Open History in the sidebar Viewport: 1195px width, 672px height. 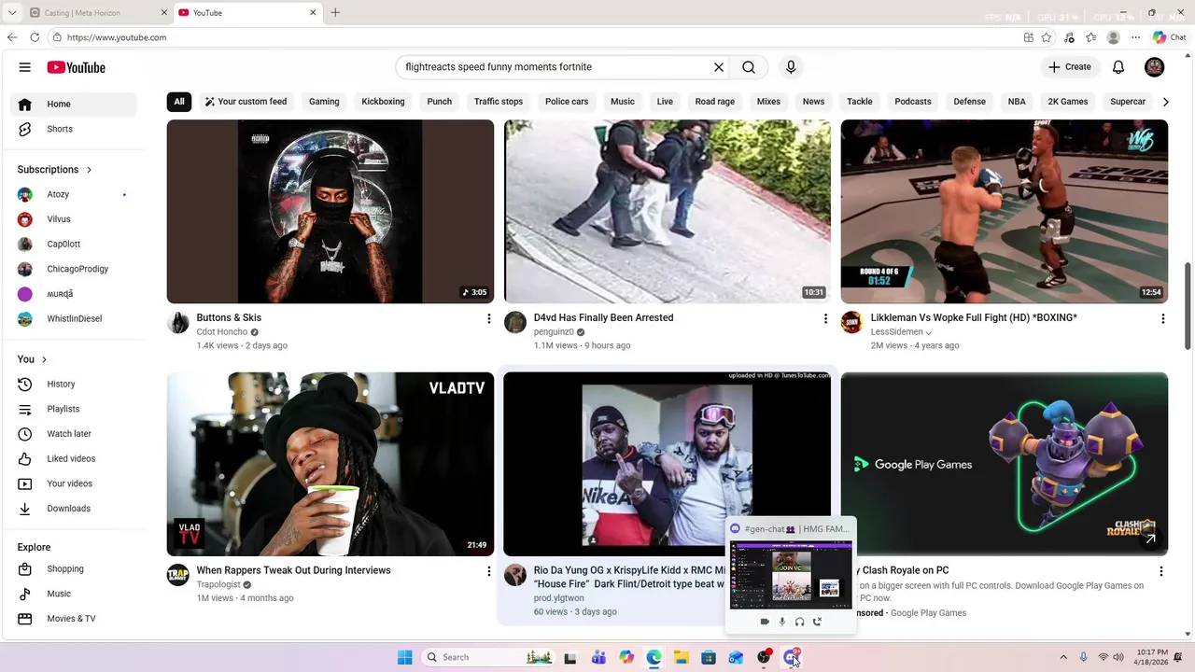point(71,384)
